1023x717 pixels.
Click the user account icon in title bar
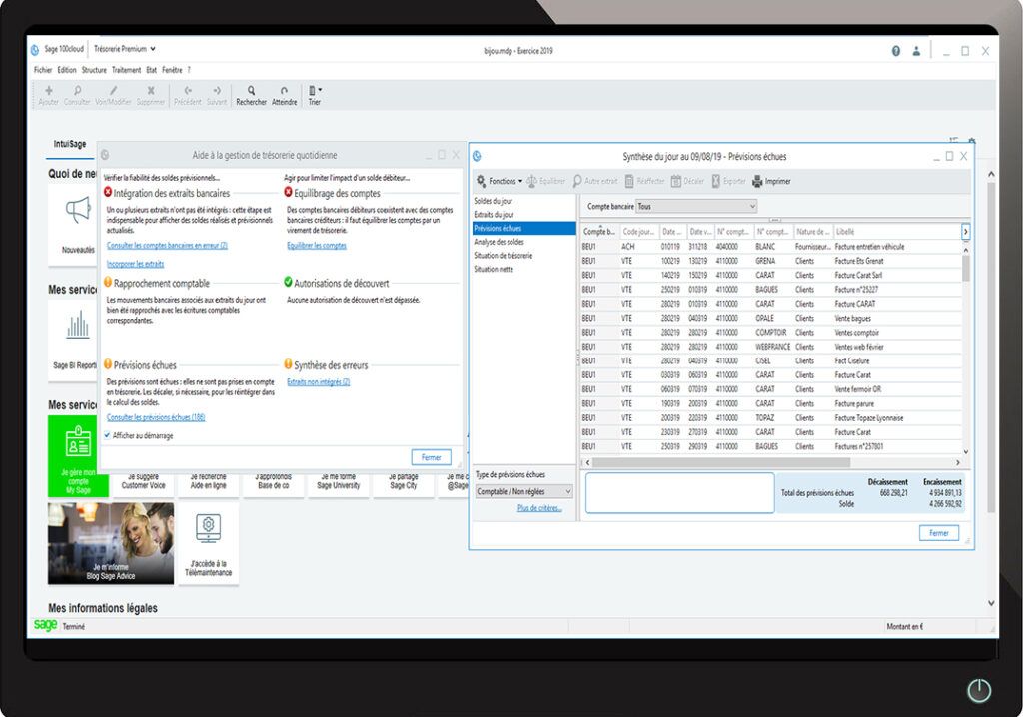pos(916,50)
